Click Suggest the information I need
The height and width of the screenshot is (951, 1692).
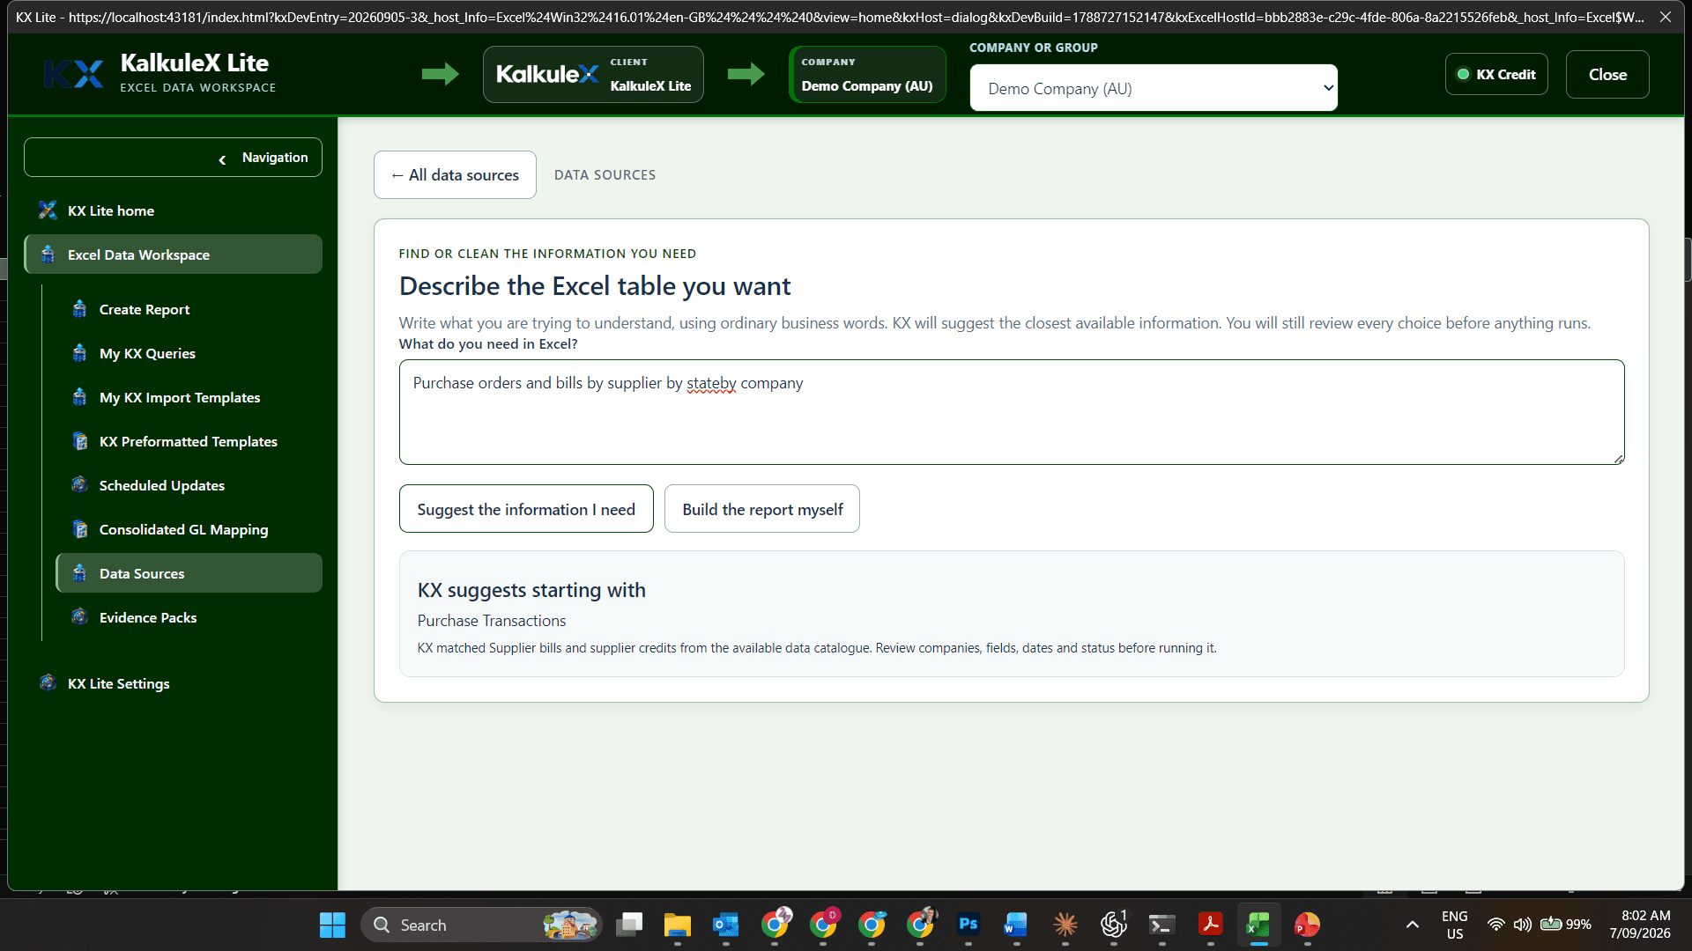(x=526, y=509)
